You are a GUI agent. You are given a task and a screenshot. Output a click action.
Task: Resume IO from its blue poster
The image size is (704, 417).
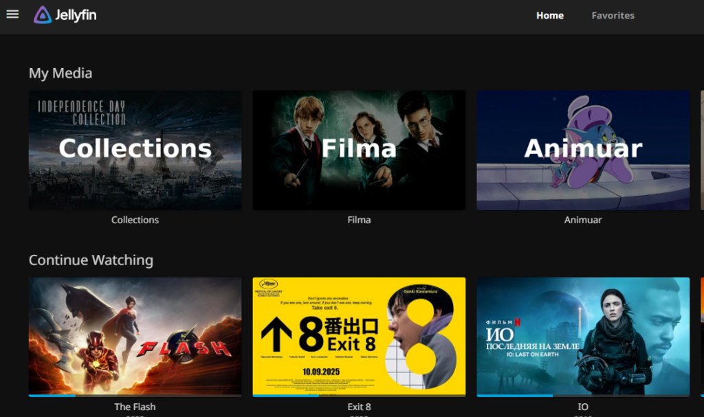[x=583, y=335]
